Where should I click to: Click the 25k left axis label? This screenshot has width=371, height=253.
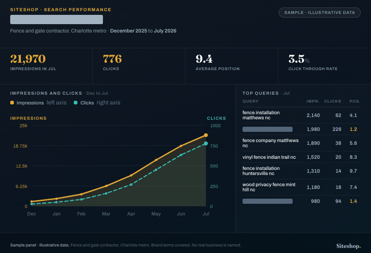pos(24,125)
